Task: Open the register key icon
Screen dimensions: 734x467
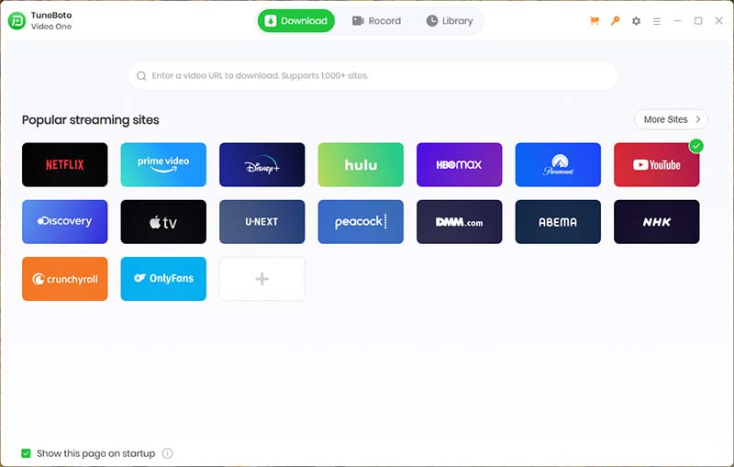Action: tap(615, 21)
